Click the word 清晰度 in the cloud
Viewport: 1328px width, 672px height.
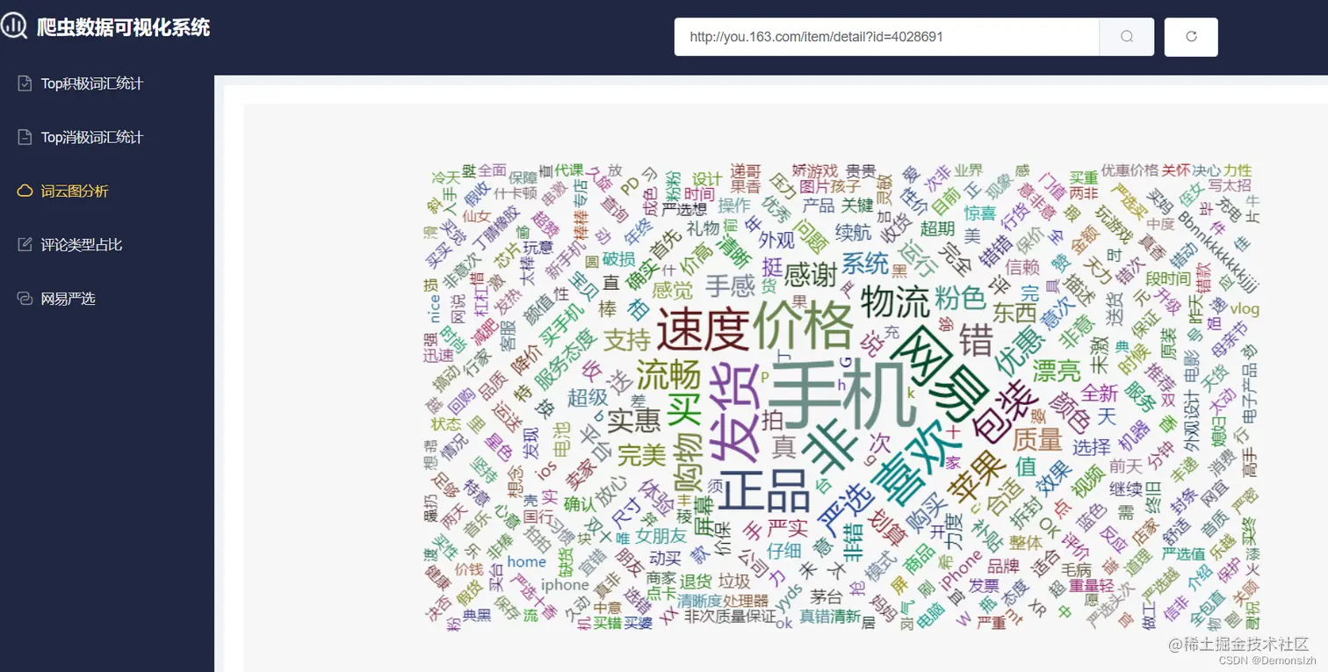[699, 601]
